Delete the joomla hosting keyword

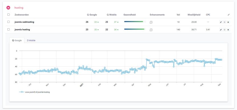pos(228,30)
